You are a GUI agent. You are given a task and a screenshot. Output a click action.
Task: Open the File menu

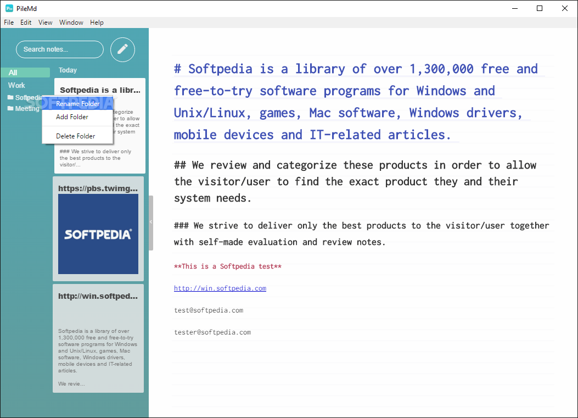9,23
